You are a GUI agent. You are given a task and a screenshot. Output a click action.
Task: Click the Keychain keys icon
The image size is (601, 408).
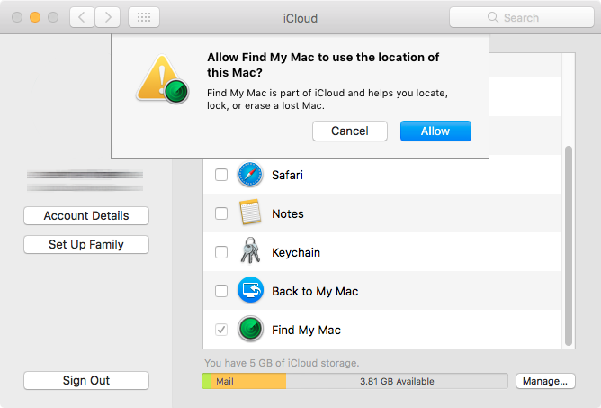250,250
